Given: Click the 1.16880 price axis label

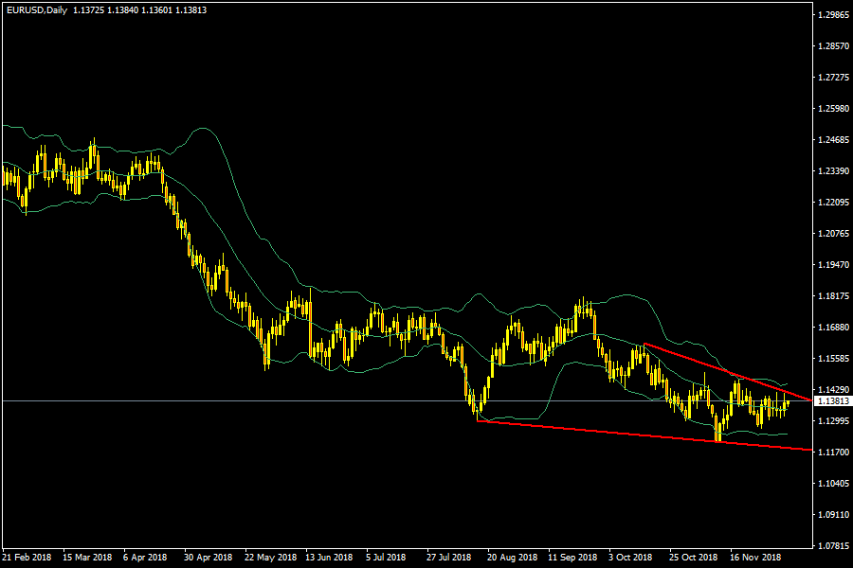Looking at the screenshot, I should (832, 328).
